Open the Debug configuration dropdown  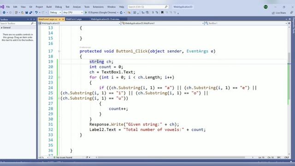point(55,12)
